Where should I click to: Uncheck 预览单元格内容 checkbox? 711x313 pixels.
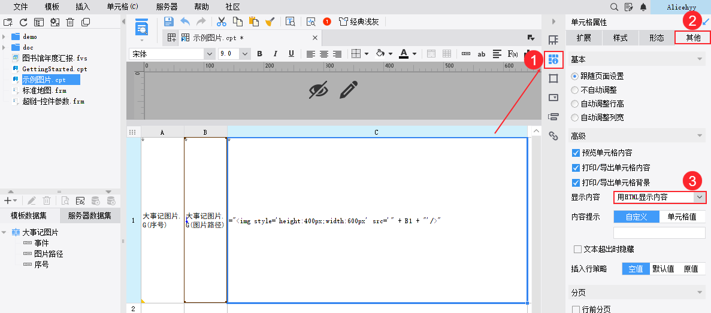pos(576,153)
